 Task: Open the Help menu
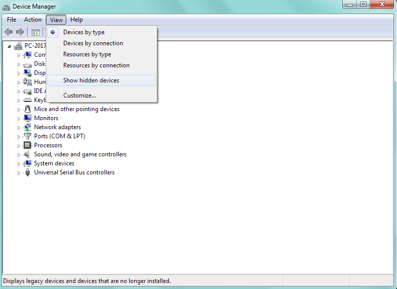(x=76, y=20)
